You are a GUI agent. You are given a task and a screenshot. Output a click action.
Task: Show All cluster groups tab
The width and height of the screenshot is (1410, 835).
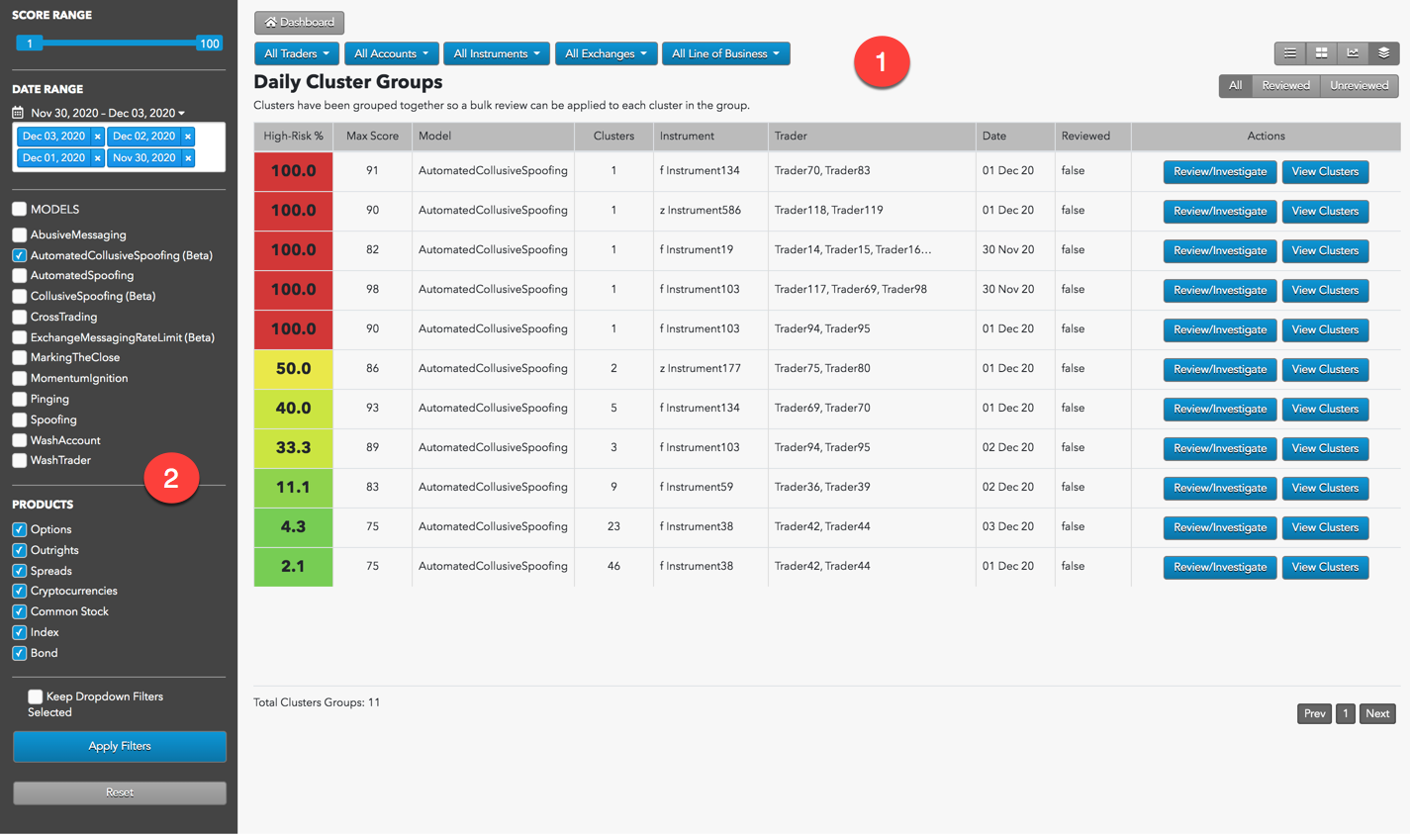point(1235,86)
